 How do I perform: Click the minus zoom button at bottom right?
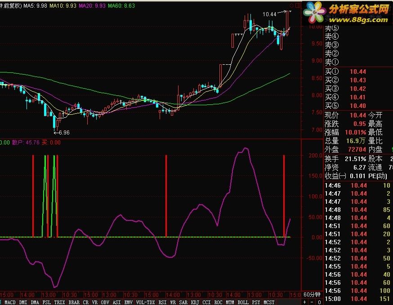pyautogui.click(x=312, y=302)
